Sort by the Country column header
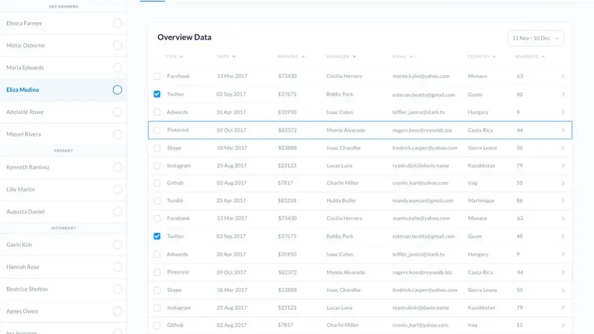The width and height of the screenshot is (594, 334). click(x=481, y=57)
